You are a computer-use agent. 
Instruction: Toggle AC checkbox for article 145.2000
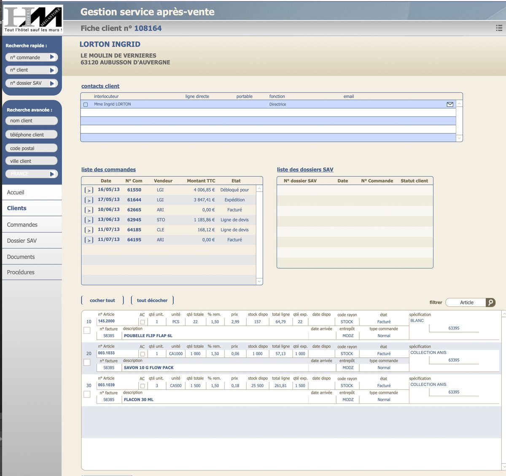[x=143, y=322]
